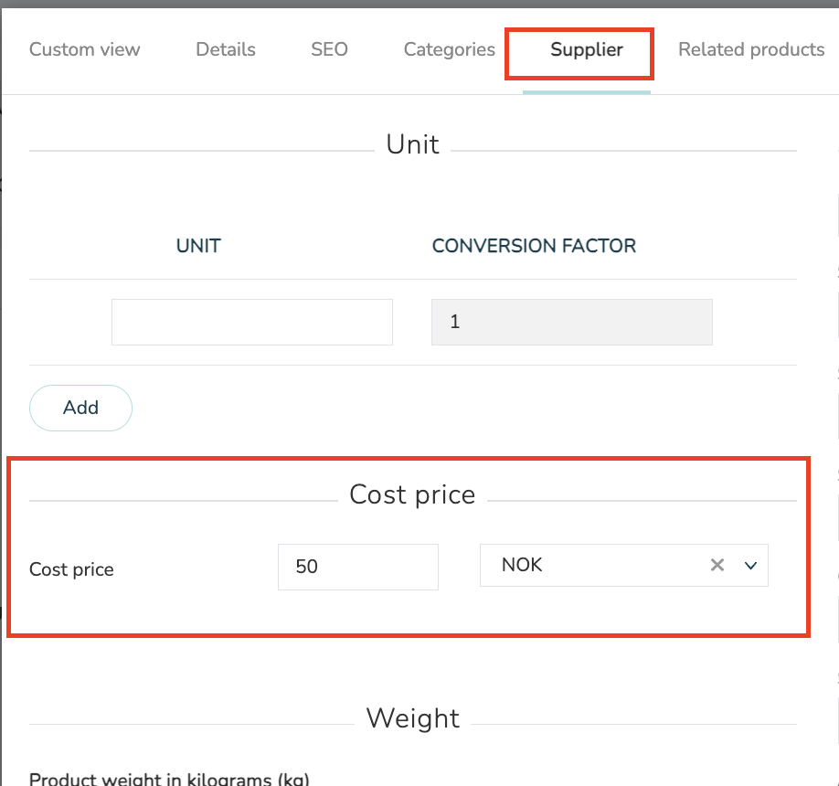The width and height of the screenshot is (839, 786).
Task: Click the Conversion factor field showing 1
Action: pos(571,322)
